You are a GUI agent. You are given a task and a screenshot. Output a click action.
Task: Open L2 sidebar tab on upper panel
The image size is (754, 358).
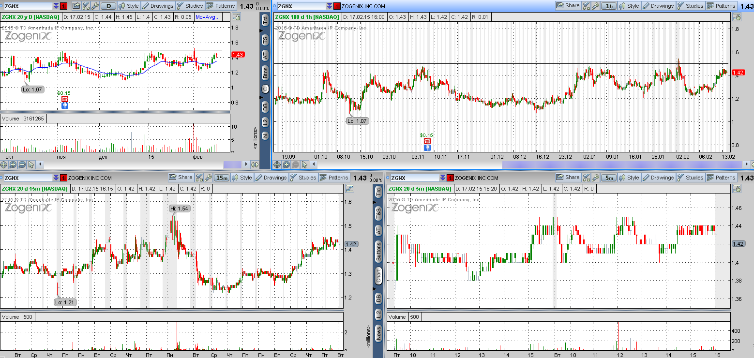(265, 121)
